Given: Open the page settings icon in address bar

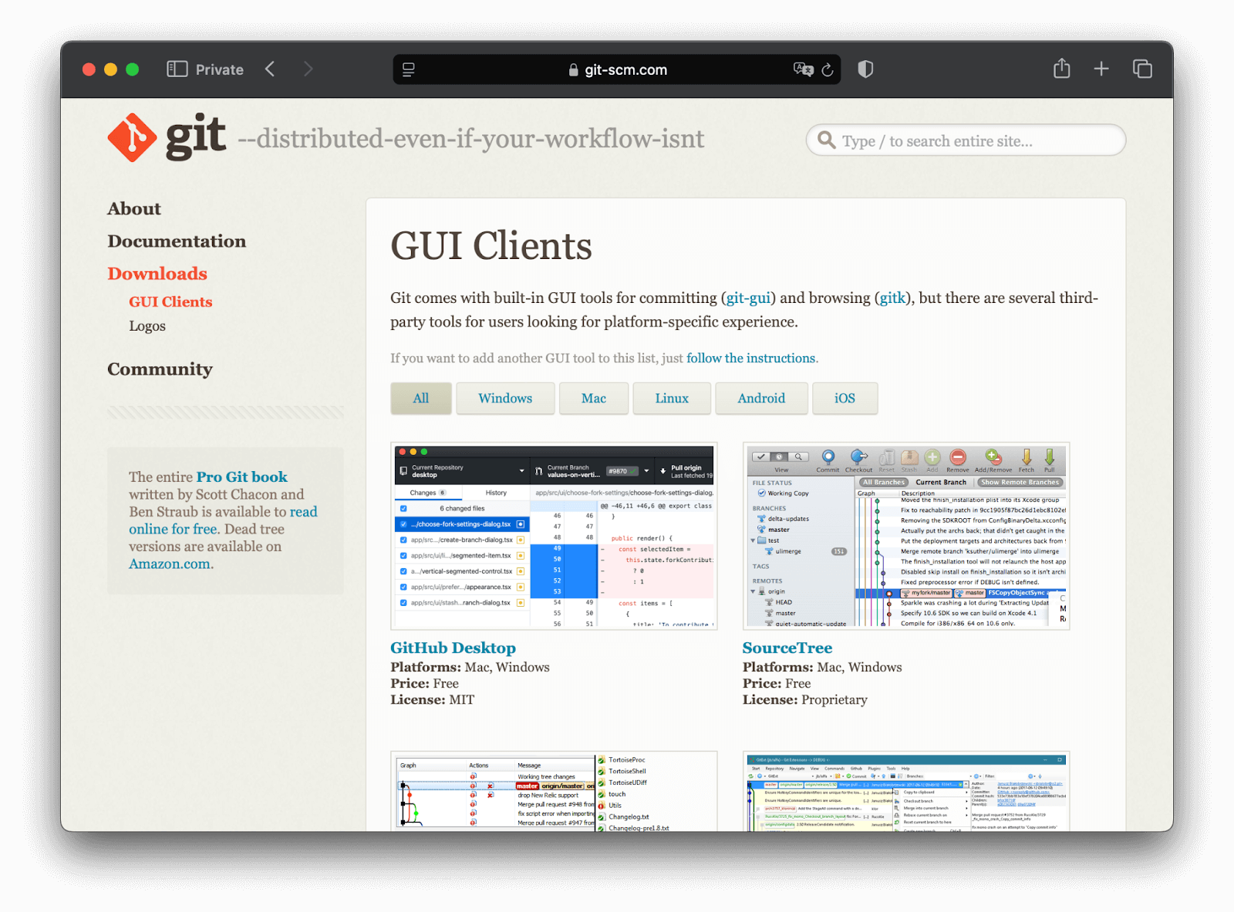Looking at the screenshot, I should tap(409, 69).
